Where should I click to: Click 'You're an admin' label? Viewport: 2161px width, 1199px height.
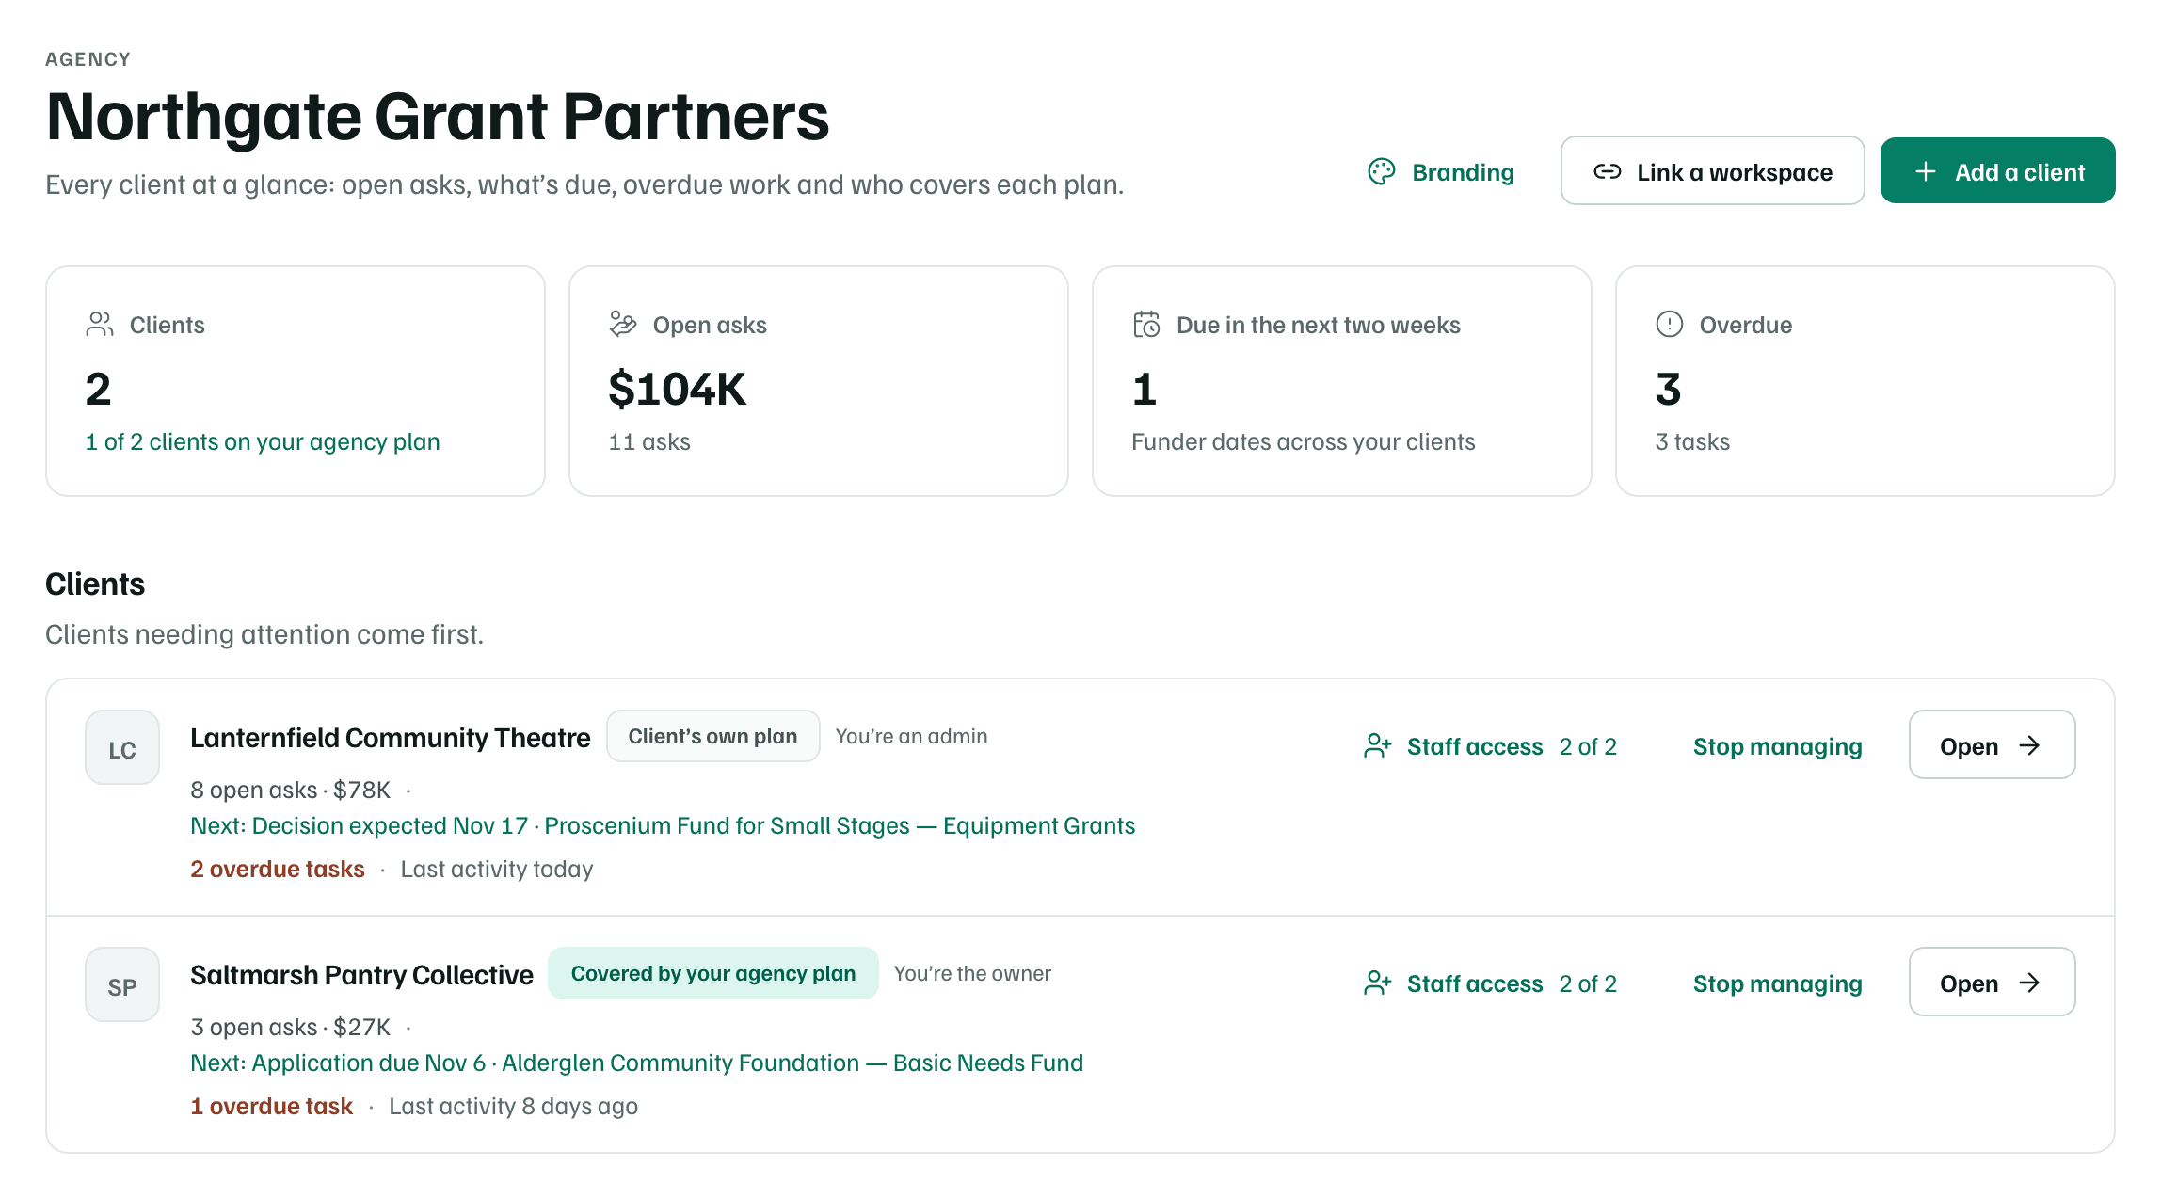tap(911, 736)
